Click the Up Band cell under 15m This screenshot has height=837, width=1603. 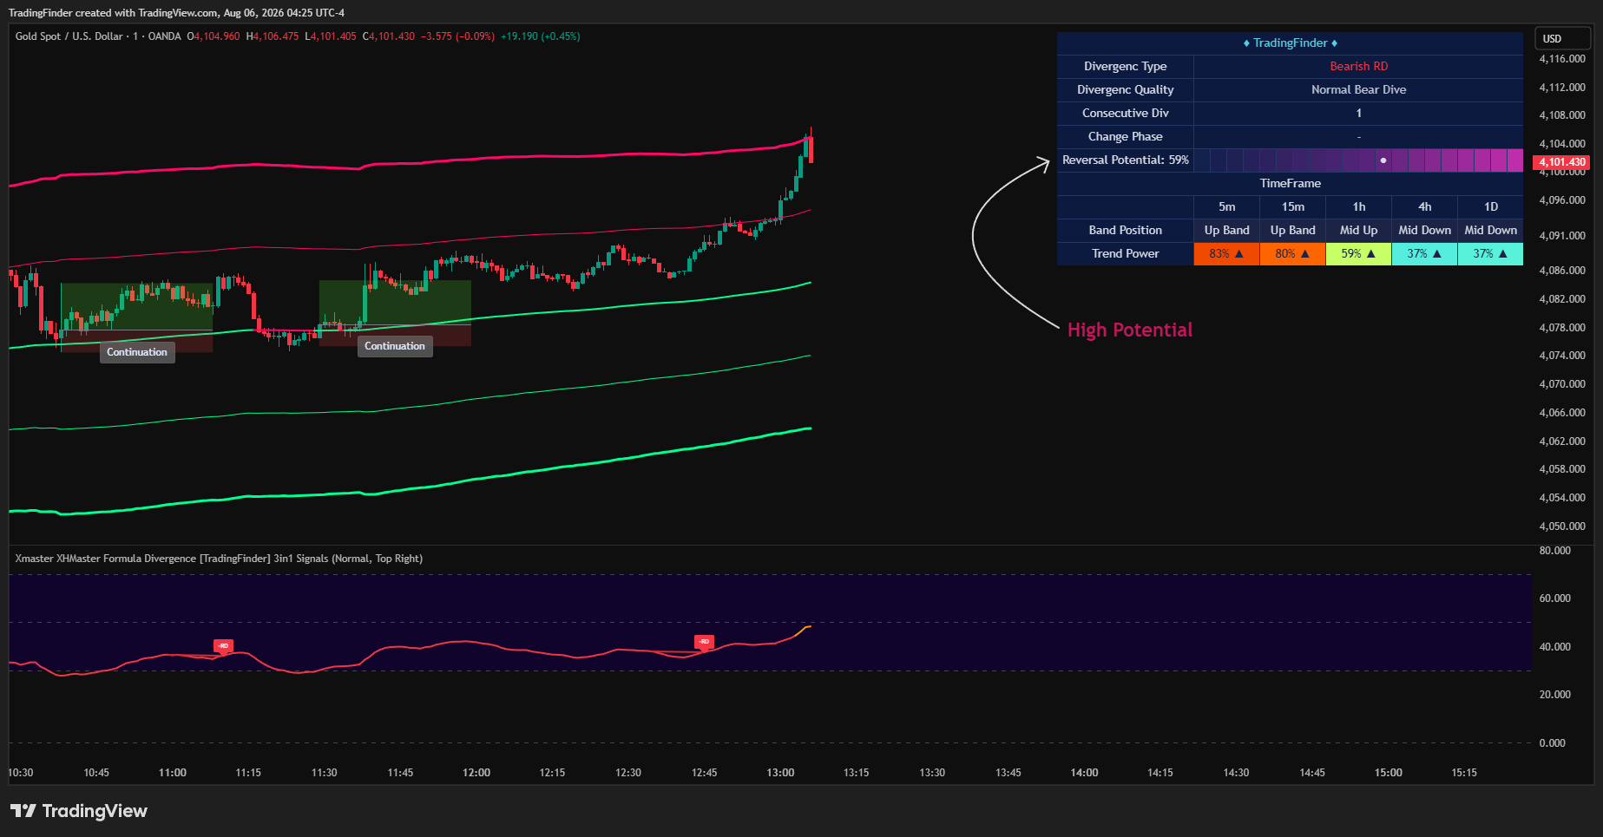1292,231
